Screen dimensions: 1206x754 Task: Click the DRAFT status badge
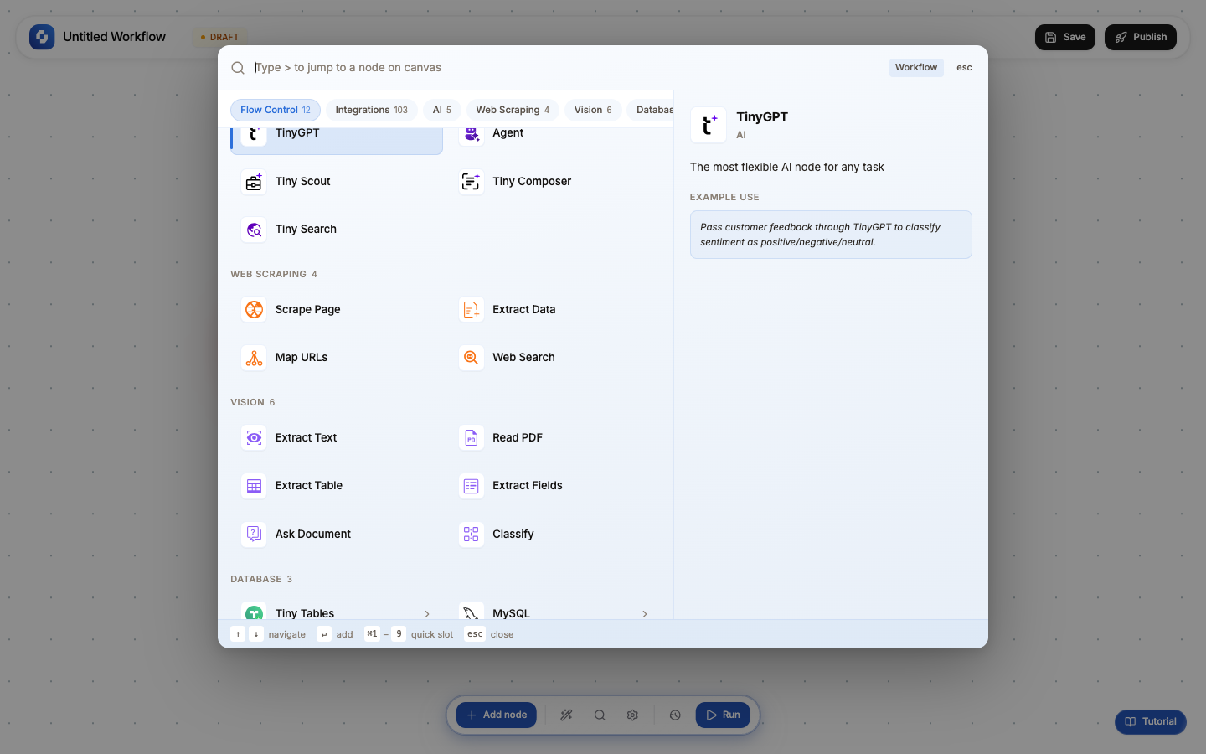[x=220, y=37]
